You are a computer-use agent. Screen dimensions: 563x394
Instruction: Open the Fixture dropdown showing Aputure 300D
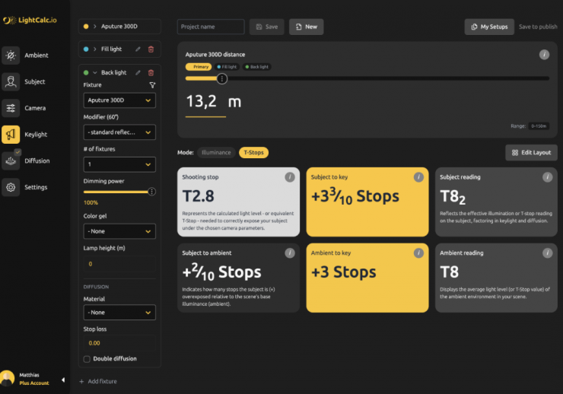pyautogui.click(x=119, y=100)
